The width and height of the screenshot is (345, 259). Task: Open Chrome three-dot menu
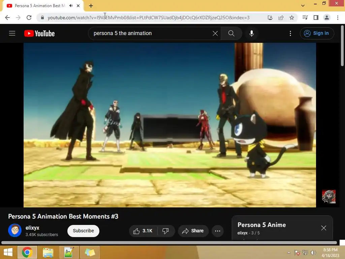pos(338,18)
